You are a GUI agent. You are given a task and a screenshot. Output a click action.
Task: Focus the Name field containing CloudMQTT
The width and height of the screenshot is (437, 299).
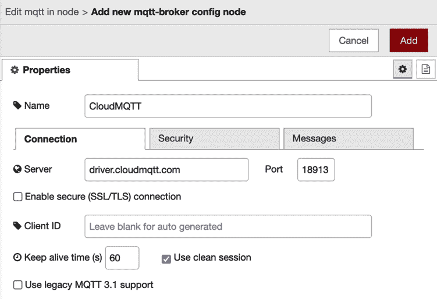(x=228, y=106)
